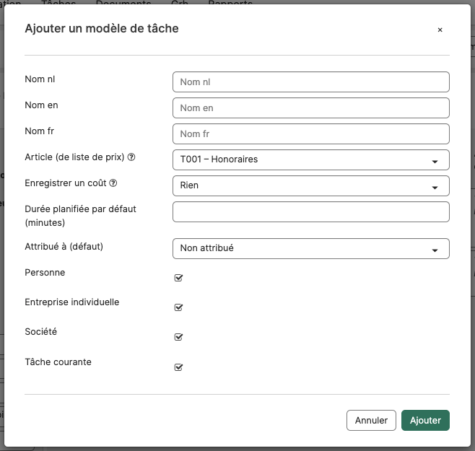The height and width of the screenshot is (451, 475).
Task: Click the arrow icon of Article dropdown
Action: [x=435, y=162]
